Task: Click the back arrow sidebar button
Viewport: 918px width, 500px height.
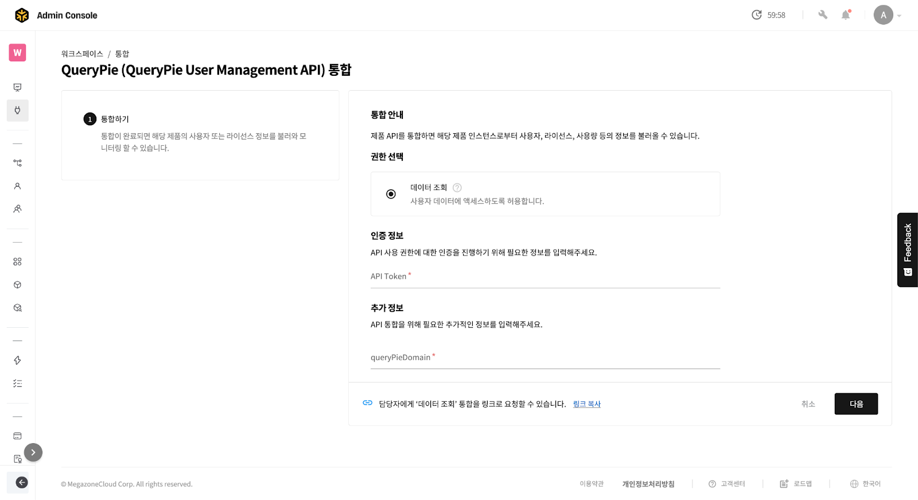Action: [x=21, y=483]
